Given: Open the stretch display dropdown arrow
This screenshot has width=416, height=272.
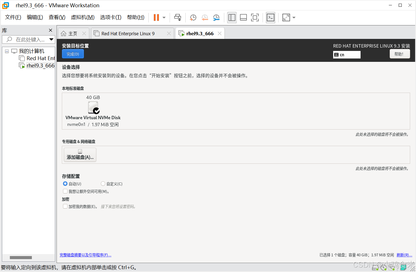Looking at the screenshot, I should pyautogui.click(x=294, y=18).
